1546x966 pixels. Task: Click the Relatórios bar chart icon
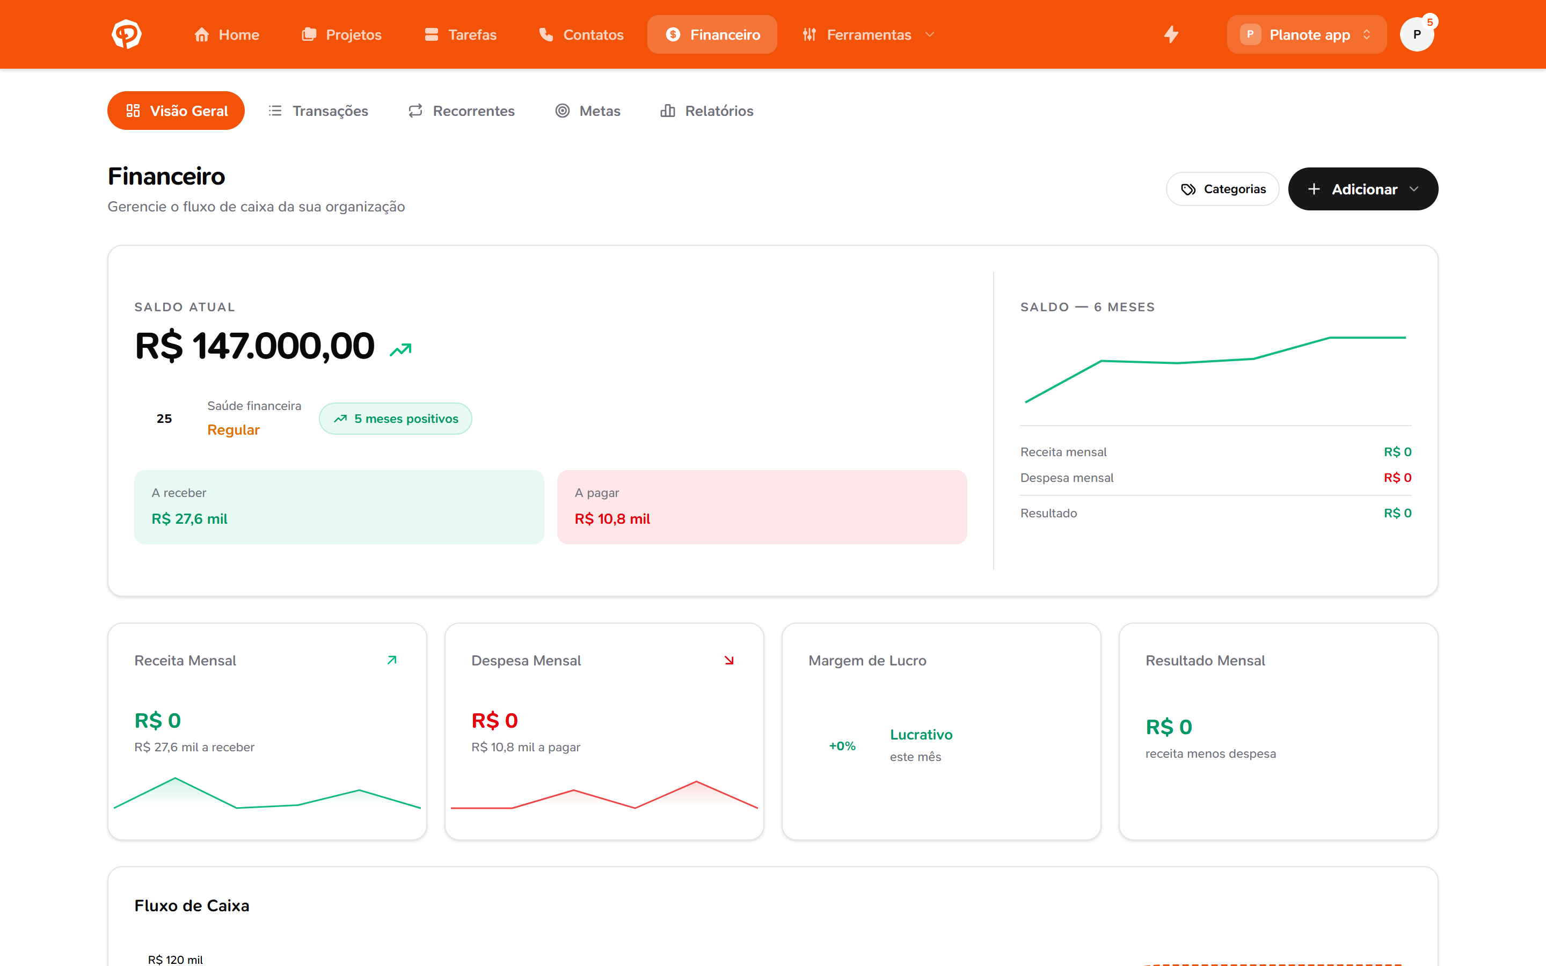[668, 111]
